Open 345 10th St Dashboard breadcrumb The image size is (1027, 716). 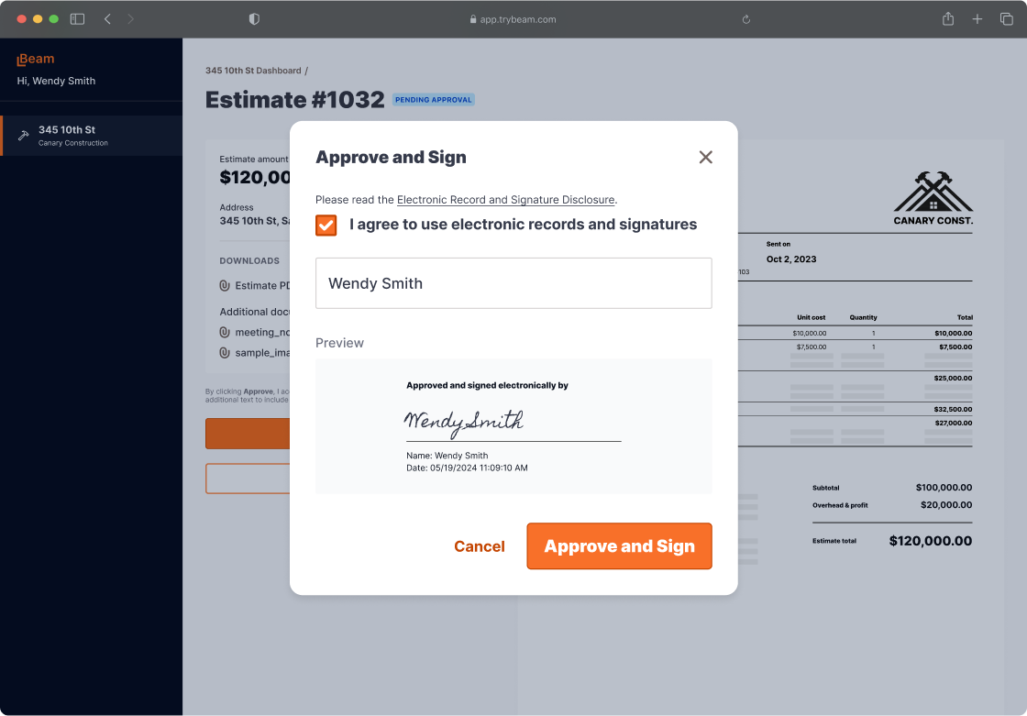[253, 71]
